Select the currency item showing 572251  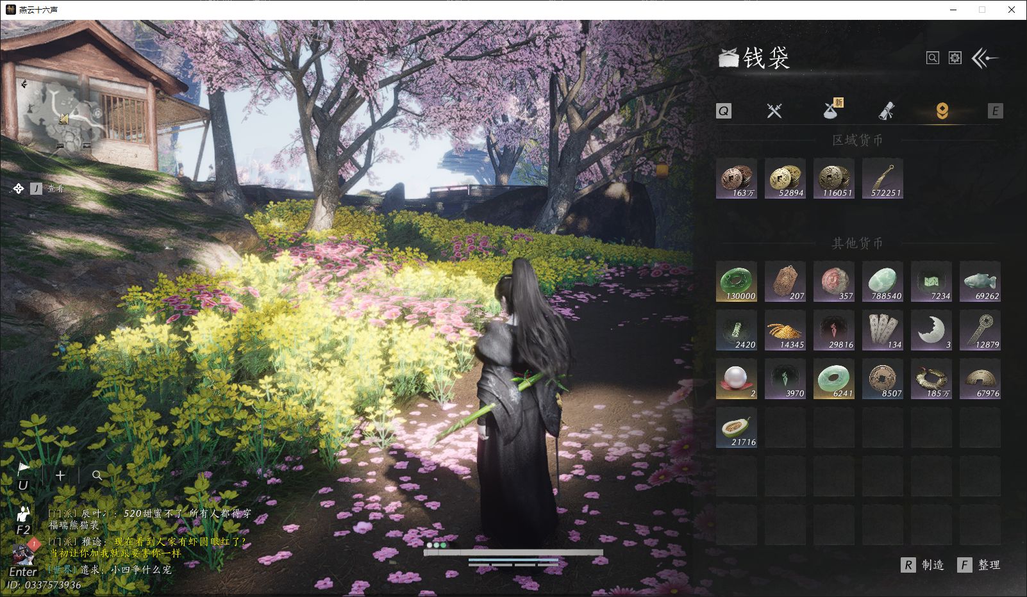[x=883, y=178]
